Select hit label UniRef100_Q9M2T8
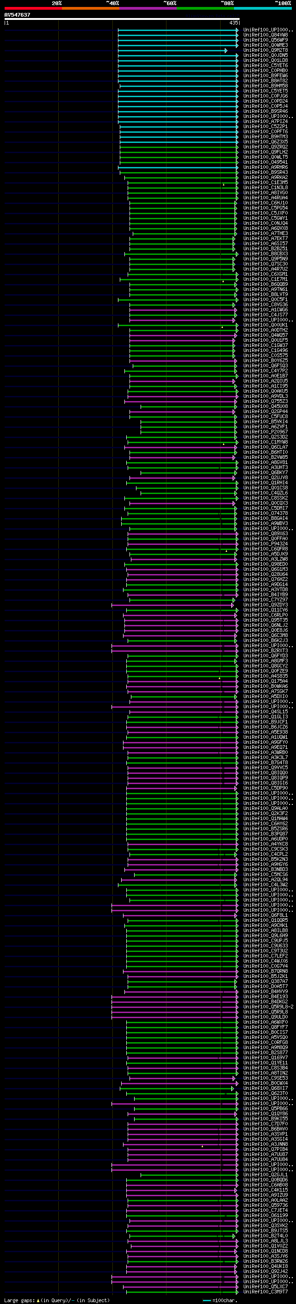Viewport: 296px width, 1304px height. [265, 50]
